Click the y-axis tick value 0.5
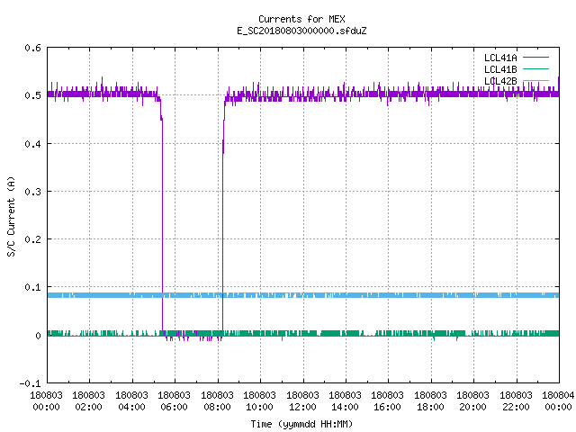576x432 pixels. click(32, 95)
